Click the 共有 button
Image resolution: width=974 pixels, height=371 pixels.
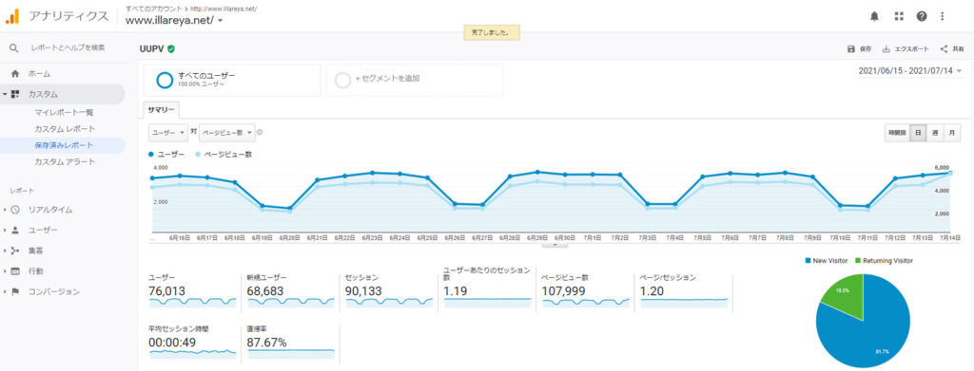pyautogui.click(x=952, y=49)
